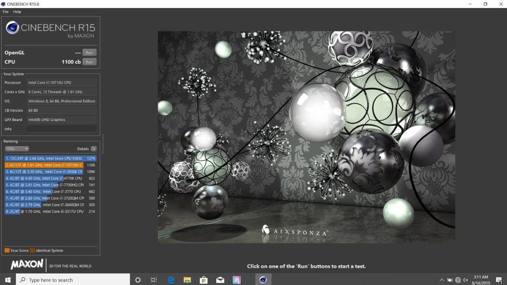Click the CB Version value field
The height and width of the screenshot is (285, 507).
(x=62, y=110)
